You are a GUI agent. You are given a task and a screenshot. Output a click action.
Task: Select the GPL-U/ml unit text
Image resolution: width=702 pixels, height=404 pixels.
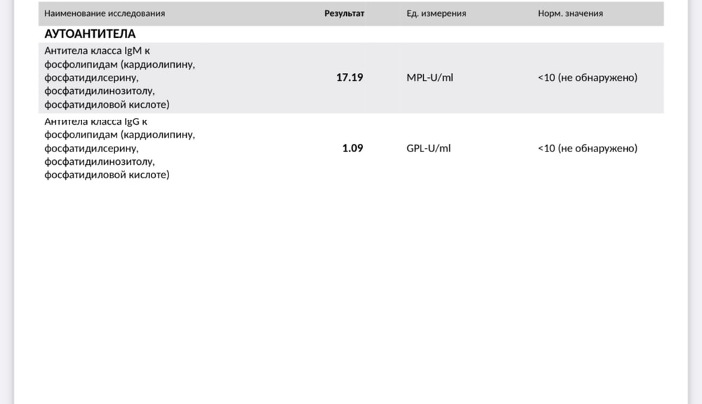[428, 148]
